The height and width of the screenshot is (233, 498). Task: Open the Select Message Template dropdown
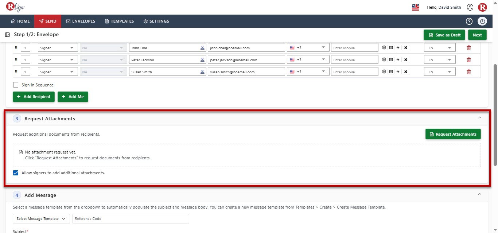click(41, 219)
